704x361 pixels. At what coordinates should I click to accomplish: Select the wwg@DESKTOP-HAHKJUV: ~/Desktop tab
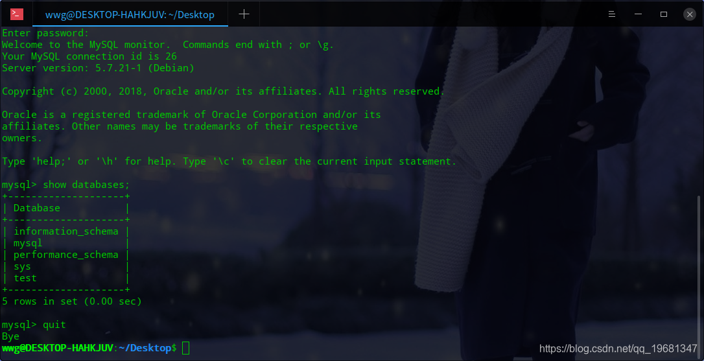[x=130, y=14]
